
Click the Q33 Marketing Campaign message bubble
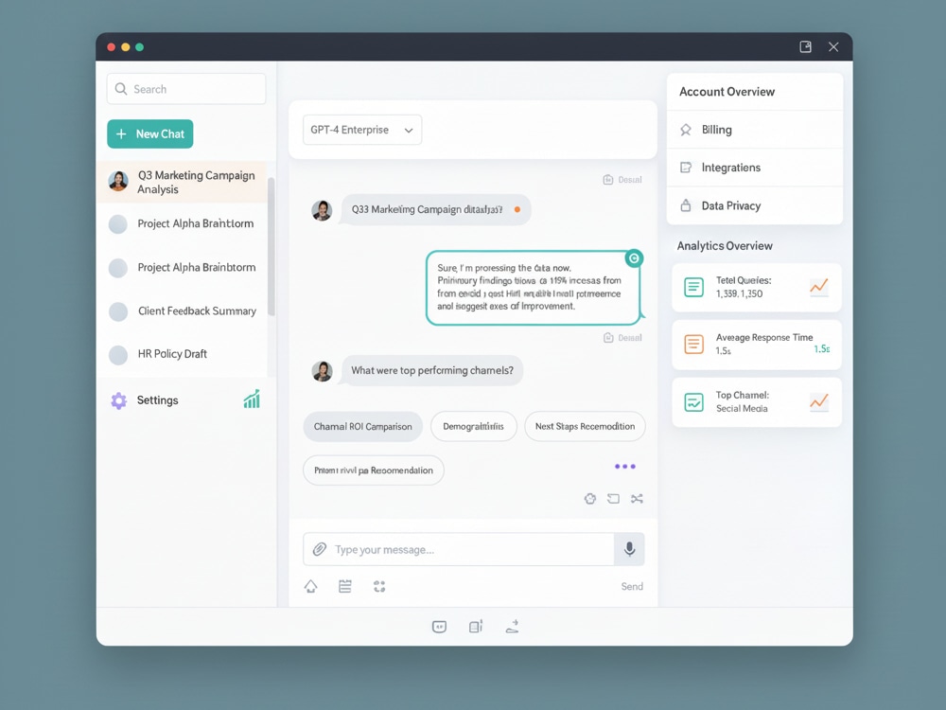[x=434, y=209]
